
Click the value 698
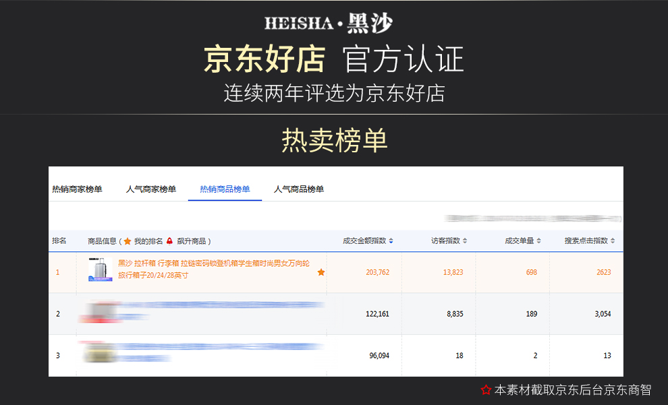pos(531,272)
